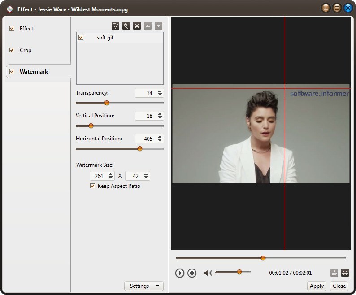Viewport: 356px width, 295px height.
Task: Click the video preview frame
Action: [261, 134]
